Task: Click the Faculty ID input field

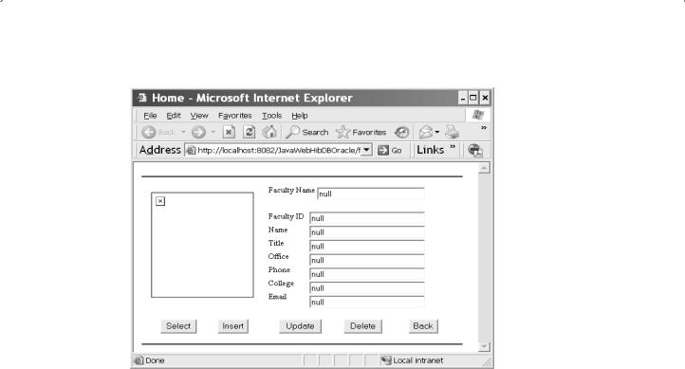Action: [367, 218]
